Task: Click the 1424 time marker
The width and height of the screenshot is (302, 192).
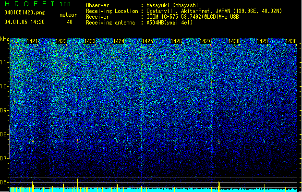Action: coord(119,41)
